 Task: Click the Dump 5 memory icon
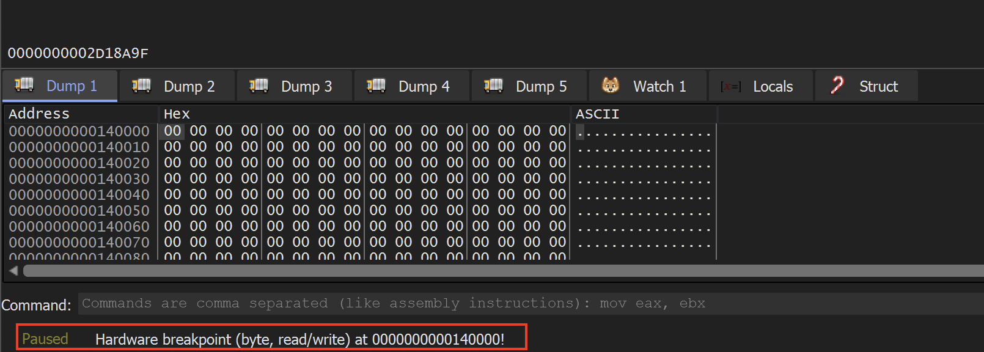pos(494,85)
